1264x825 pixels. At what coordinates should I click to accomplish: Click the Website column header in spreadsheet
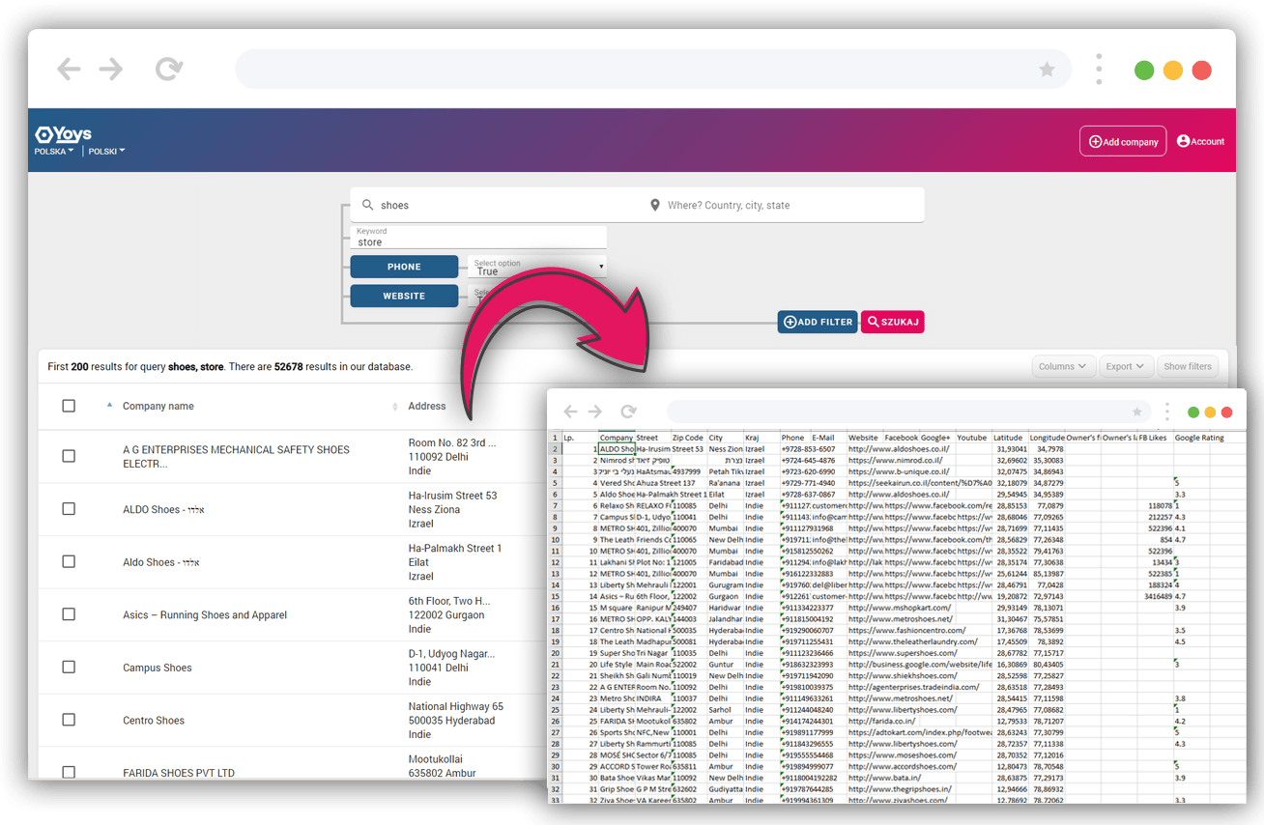(864, 438)
